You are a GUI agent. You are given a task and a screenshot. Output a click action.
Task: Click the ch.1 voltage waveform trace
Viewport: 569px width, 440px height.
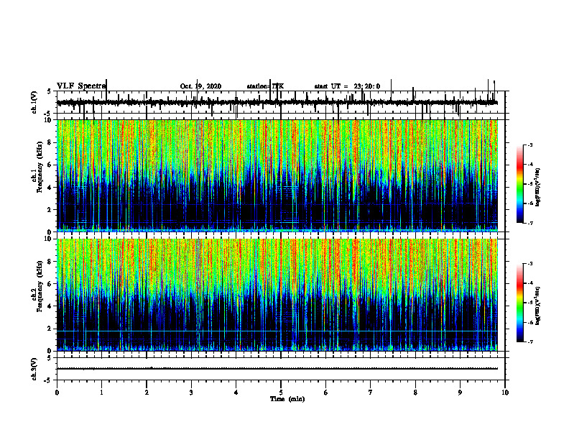pos(277,103)
